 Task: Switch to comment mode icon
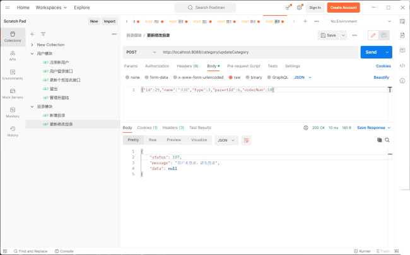(x=384, y=35)
